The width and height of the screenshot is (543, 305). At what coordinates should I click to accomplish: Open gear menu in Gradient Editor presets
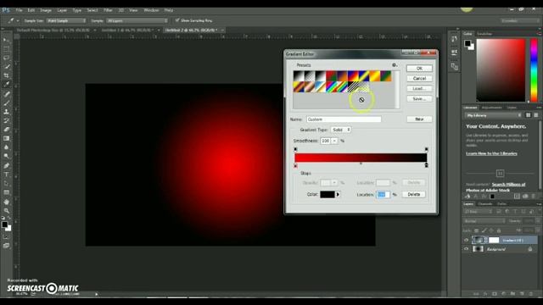click(395, 65)
